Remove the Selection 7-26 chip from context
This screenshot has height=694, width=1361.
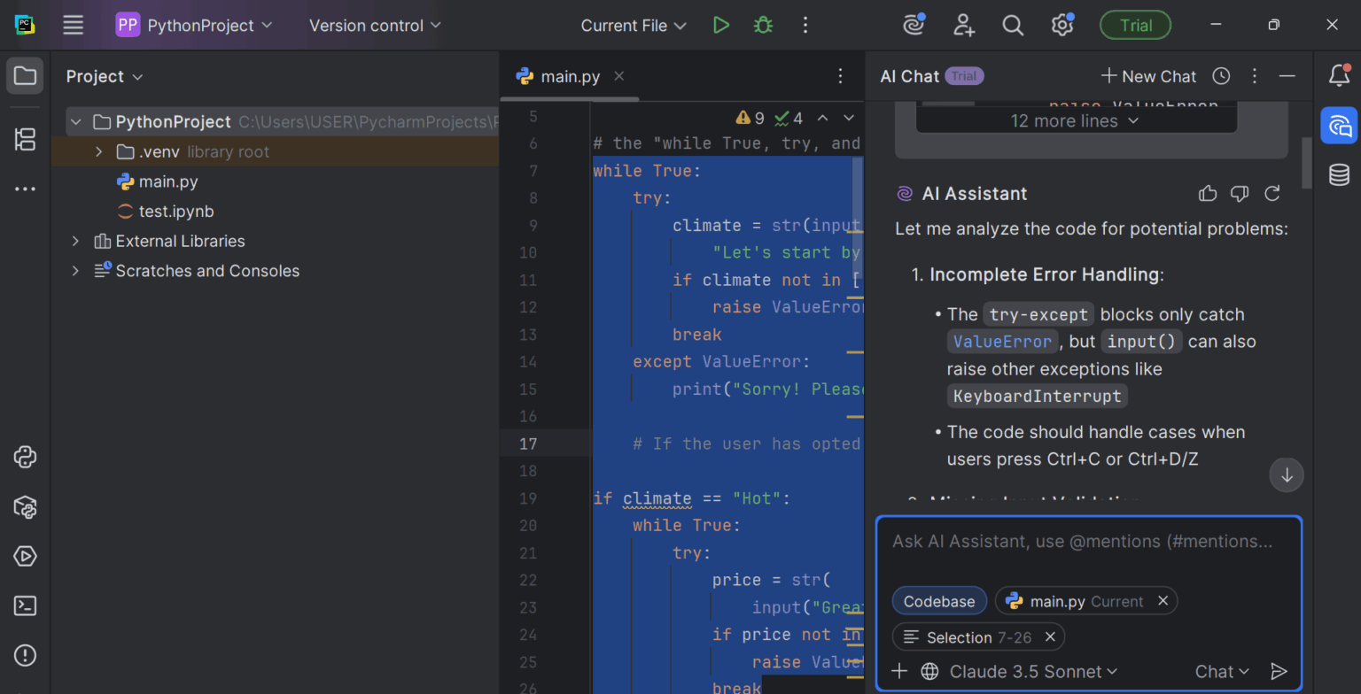(1050, 636)
